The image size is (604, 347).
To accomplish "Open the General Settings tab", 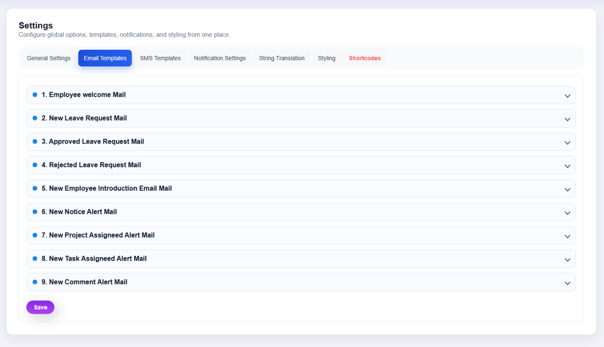I will (48, 58).
